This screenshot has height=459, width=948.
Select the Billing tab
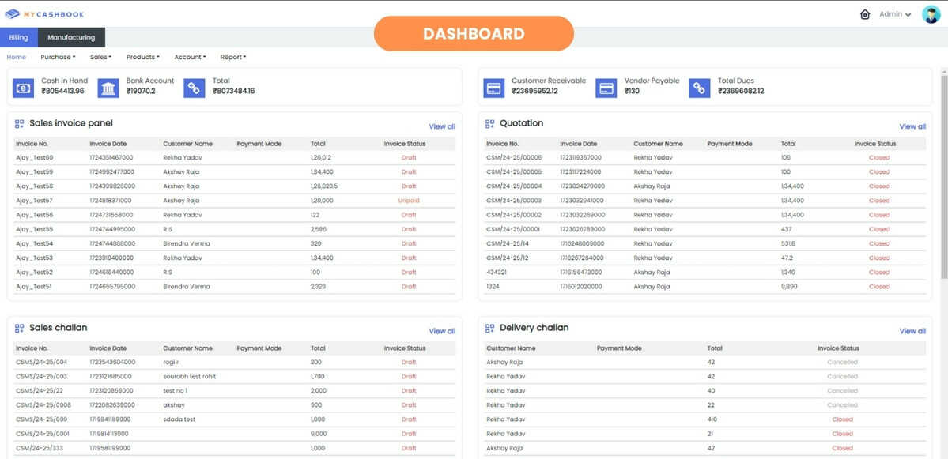pyautogui.click(x=17, y=36)
